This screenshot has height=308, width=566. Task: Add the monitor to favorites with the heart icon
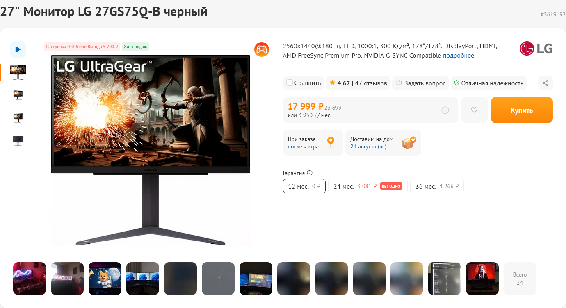pos(474,110)
